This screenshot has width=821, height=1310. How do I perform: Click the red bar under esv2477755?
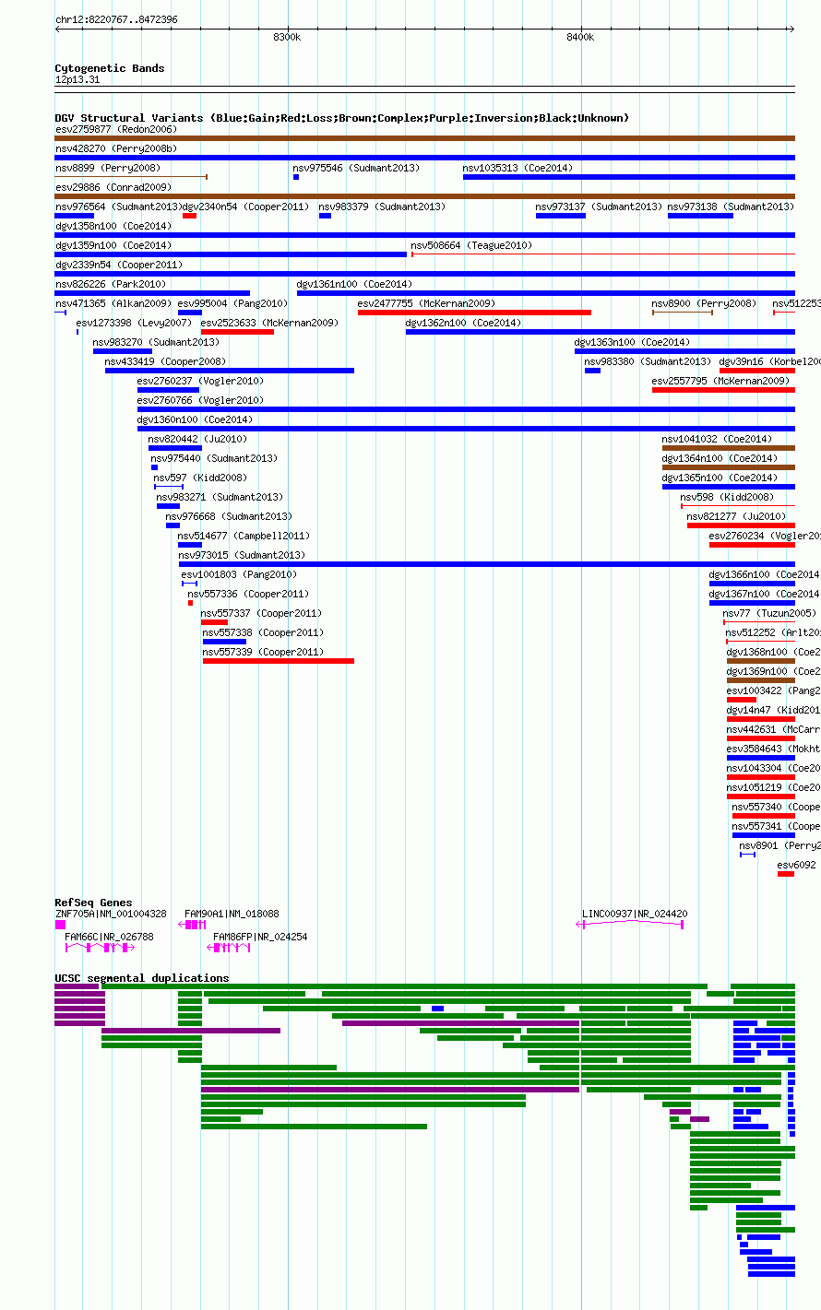474,313
